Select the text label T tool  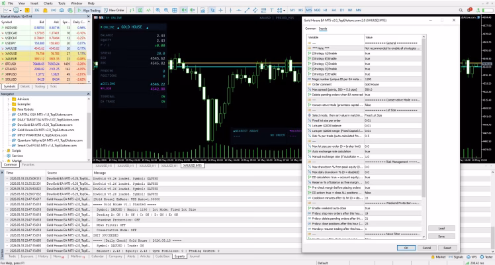(271, 10)
